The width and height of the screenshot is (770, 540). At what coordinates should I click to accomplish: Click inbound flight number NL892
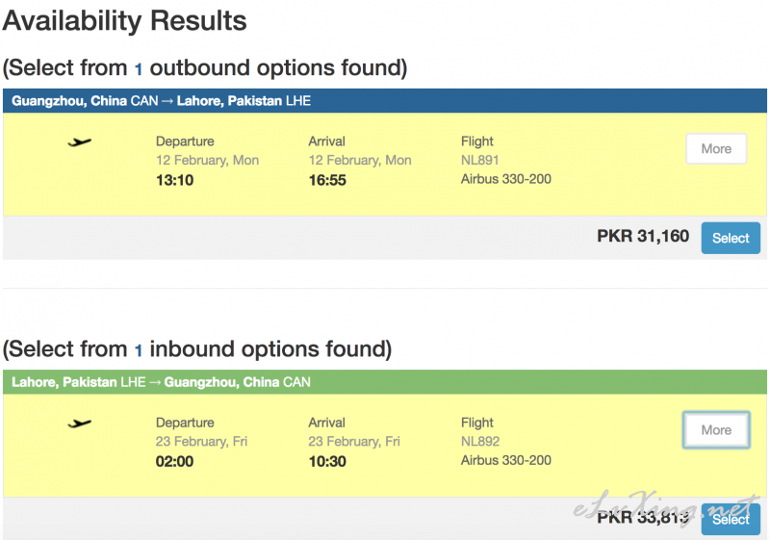[x=480, y=442]
